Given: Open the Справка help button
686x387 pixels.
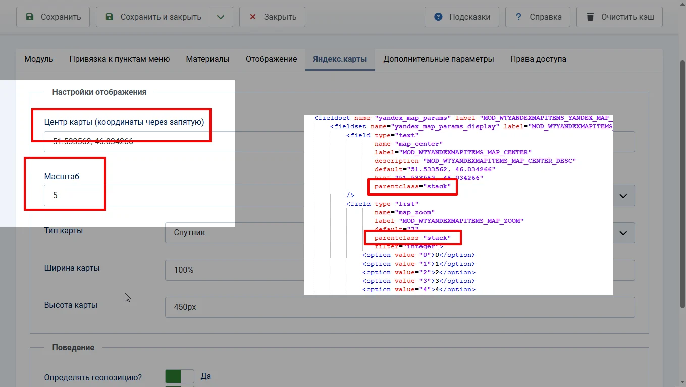Looking at the screenshot, I should click(538, 17).
